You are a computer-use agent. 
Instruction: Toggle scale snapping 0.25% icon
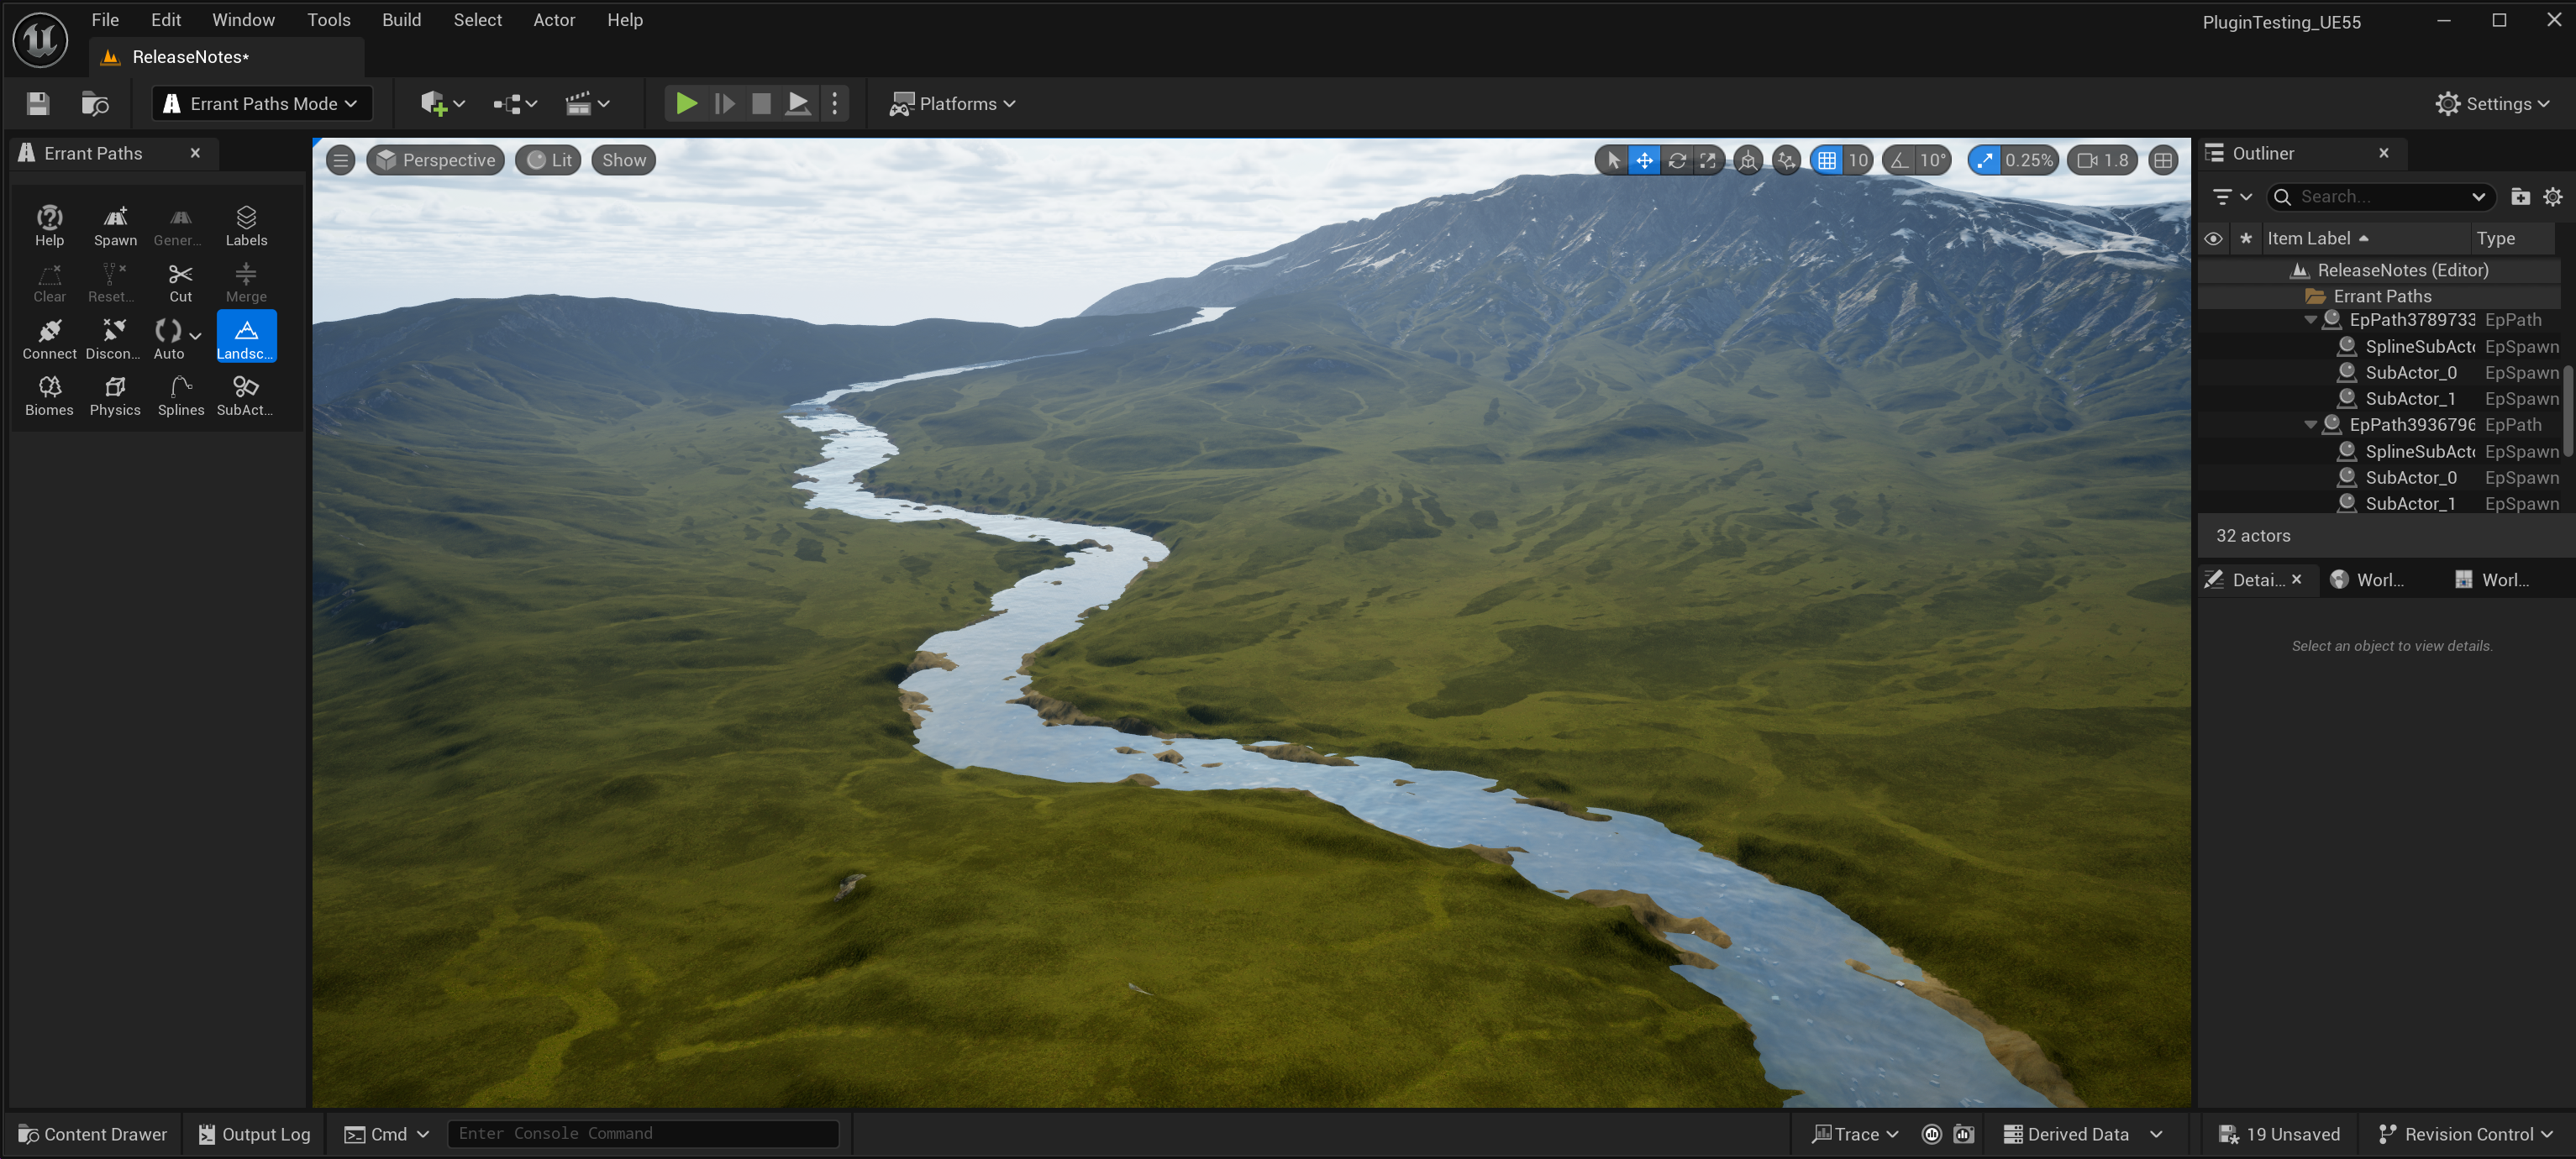click(x=1985, y=160)
